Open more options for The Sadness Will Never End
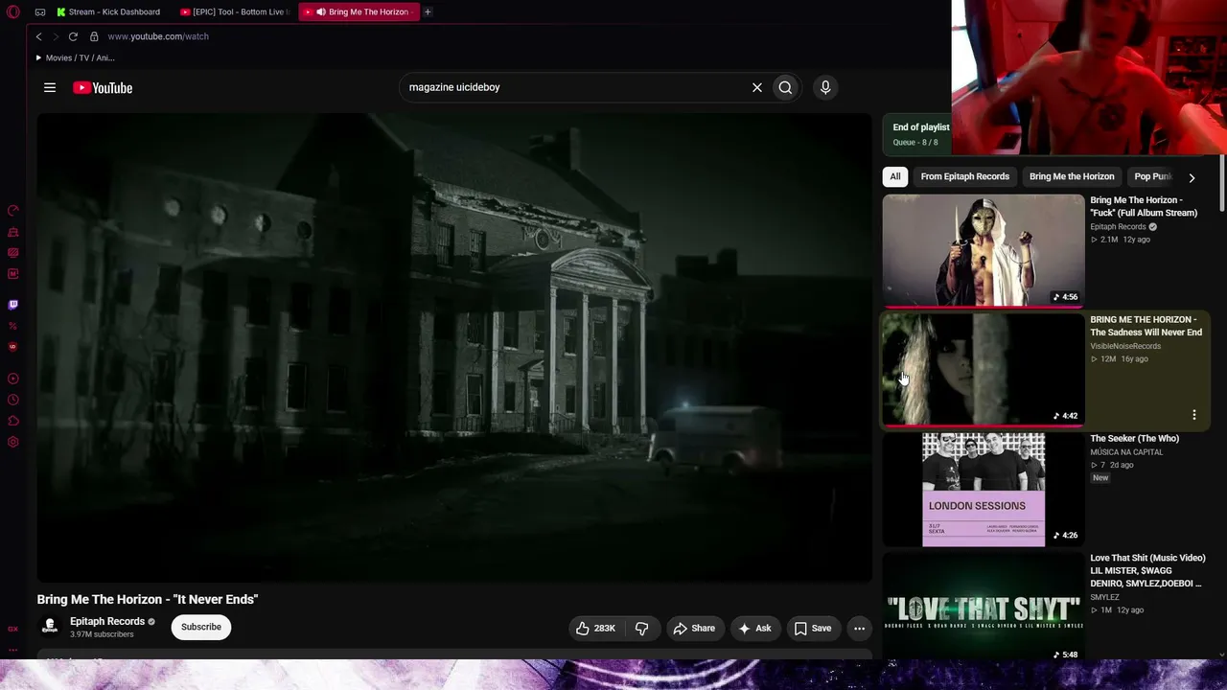This screenshot has height=690, width=1227. [1194, 415]
